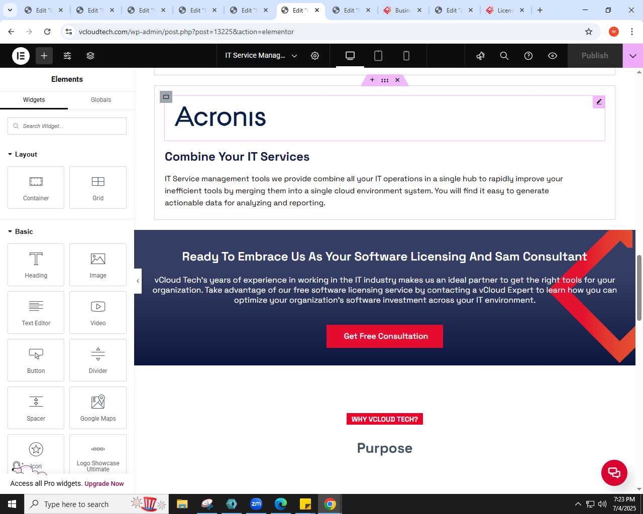Switch to the Globals tab
643x514 pixels.
[x=101, y=100]
